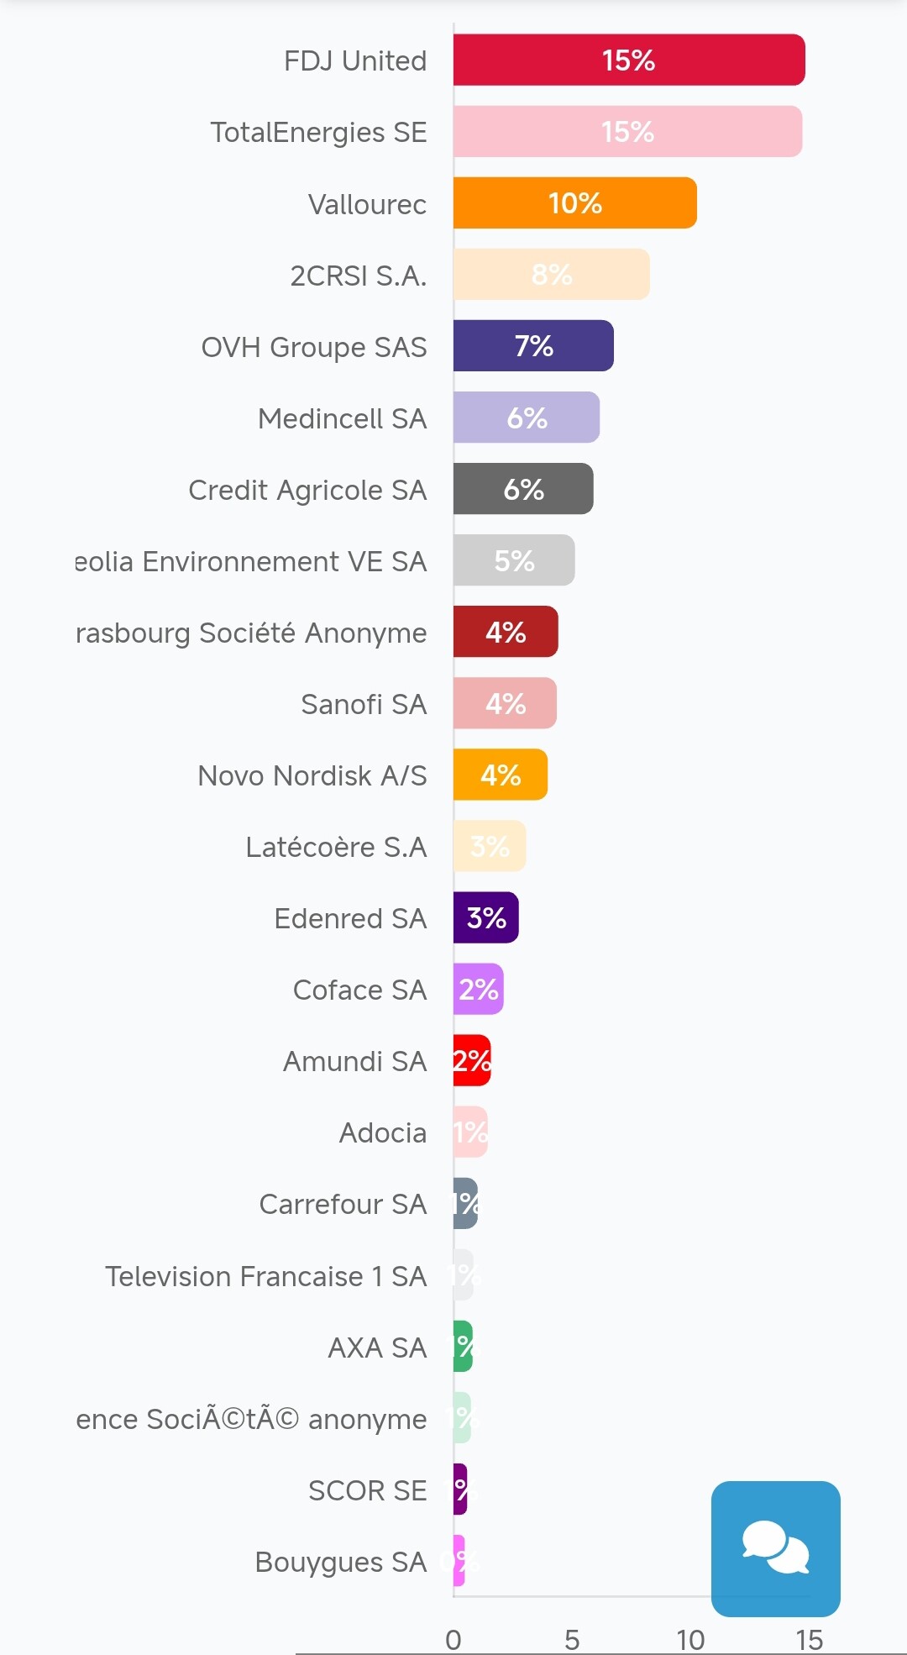Click the FDJ United red bar

click(628, 60)
